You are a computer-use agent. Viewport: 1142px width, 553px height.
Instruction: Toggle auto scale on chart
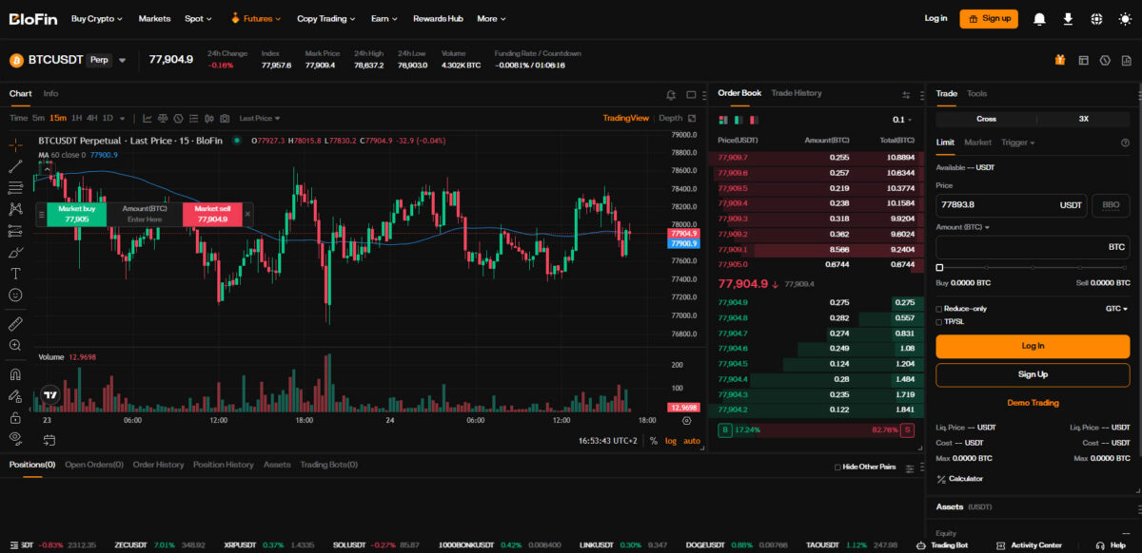tap(692, 441)
